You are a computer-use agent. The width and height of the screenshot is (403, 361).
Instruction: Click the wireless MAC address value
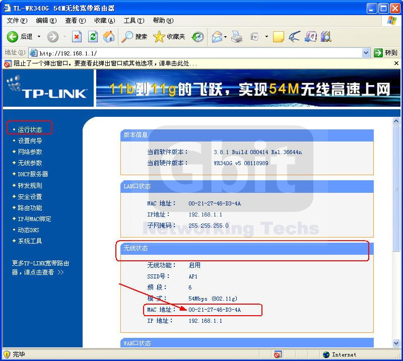tap(215, 310)
